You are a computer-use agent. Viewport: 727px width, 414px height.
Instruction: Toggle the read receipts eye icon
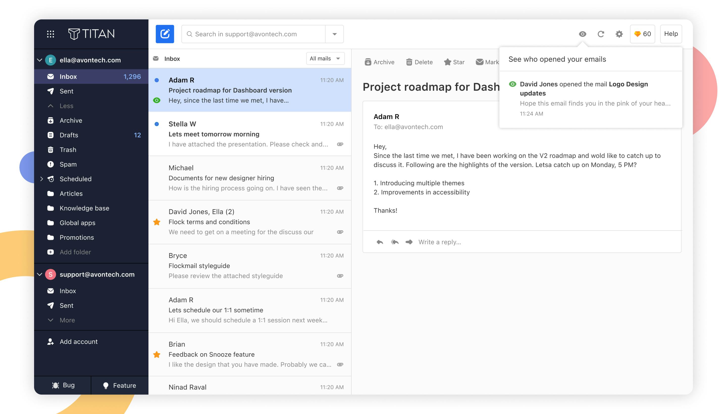point(582,34)
